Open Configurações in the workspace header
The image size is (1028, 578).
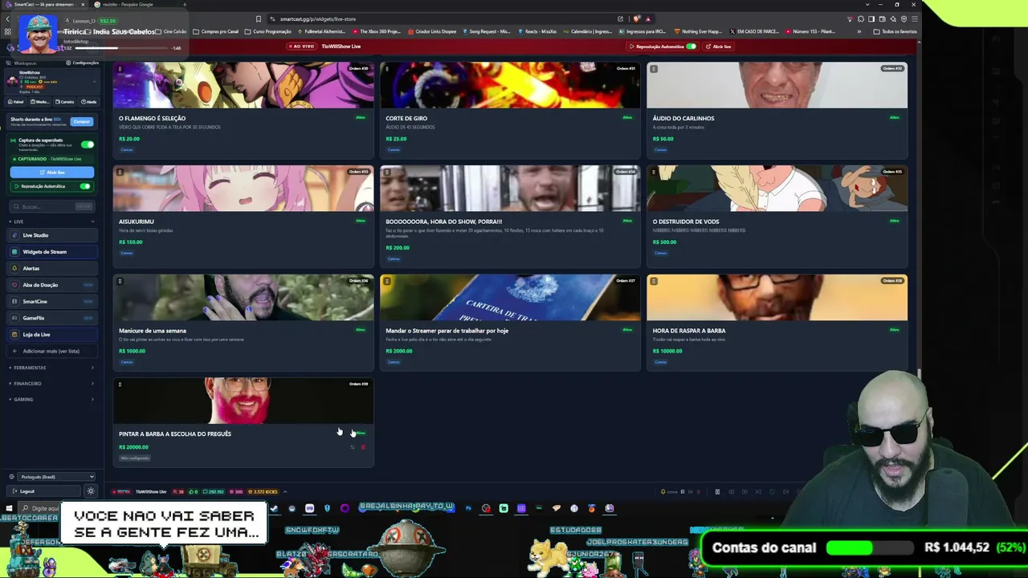(83, 63)
